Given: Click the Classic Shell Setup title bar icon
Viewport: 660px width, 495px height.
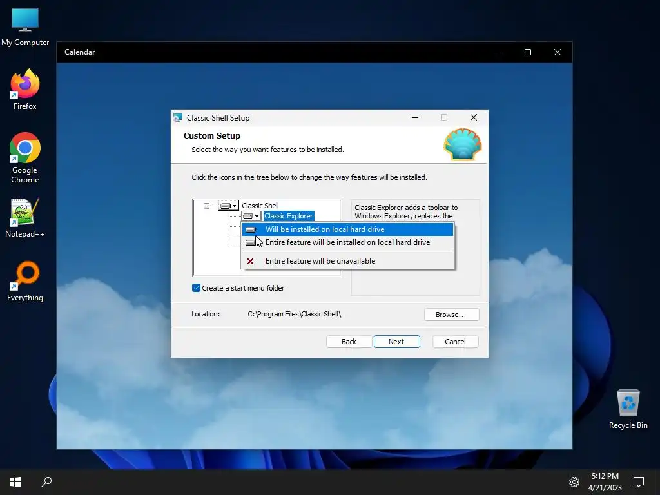Looking at the screenshot, I should click(x=178, y=118).
